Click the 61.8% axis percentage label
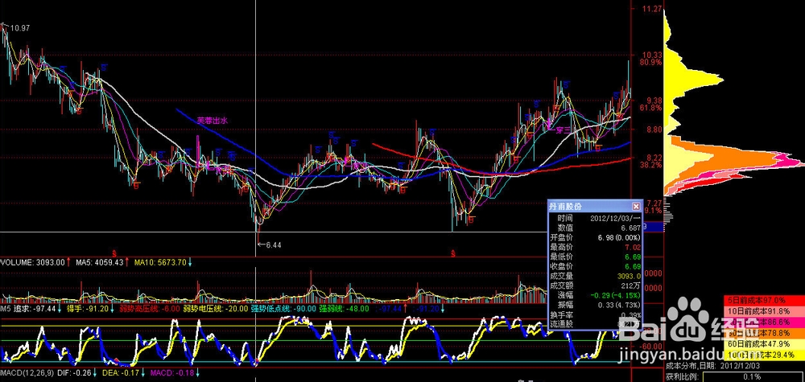This screenshot has width=805, height=382. 651,109
